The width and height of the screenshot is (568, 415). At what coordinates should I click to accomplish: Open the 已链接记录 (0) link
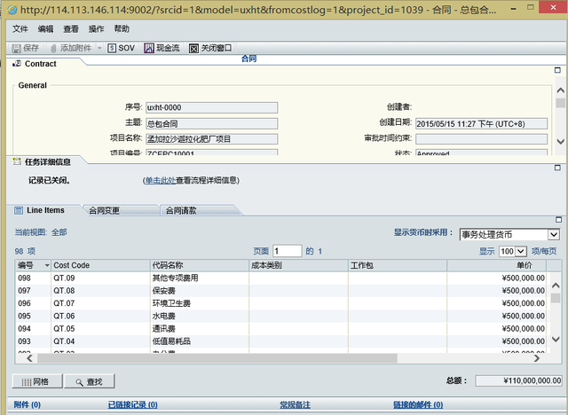tap(132, 404)
